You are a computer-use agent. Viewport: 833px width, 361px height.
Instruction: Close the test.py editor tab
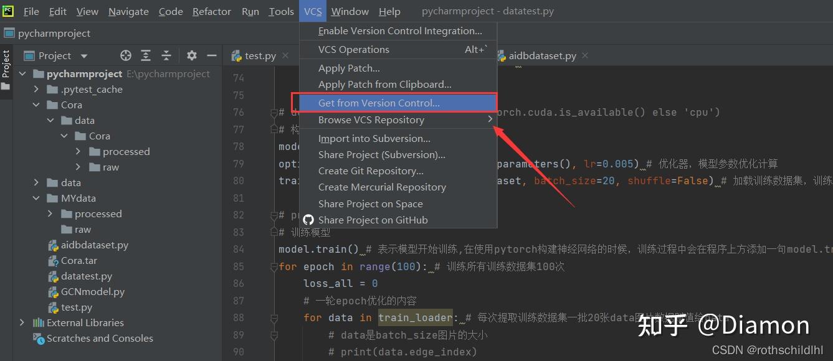[x=285, y=55]
